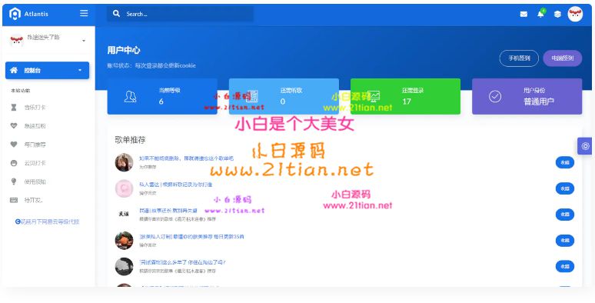
Task: Click the smiley face icon for 云贝打卡
Action: coord(14,163)
